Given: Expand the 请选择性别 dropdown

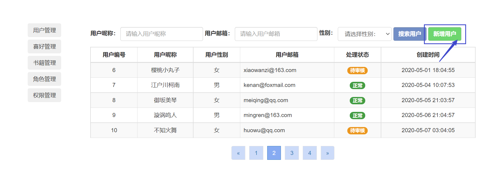Looking at the screenshot, I should point(365,34).
